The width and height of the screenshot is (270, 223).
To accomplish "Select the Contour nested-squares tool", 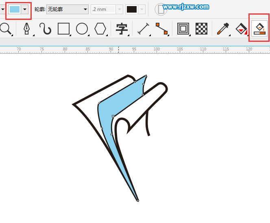I will pyautogui.click(x=183, y=29).
